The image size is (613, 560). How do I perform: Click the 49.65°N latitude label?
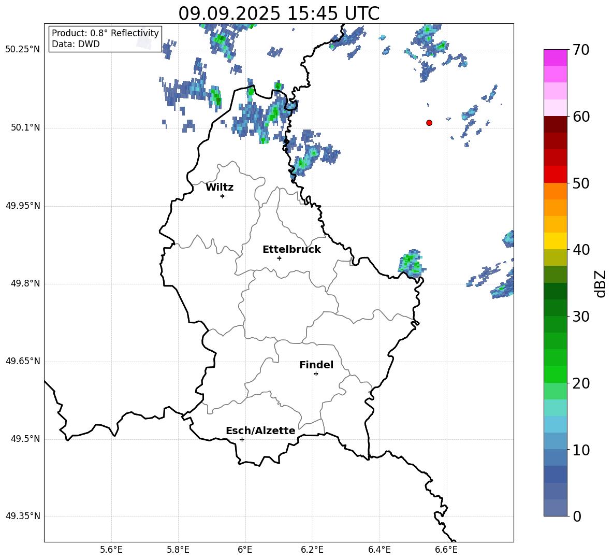point(23,361)
